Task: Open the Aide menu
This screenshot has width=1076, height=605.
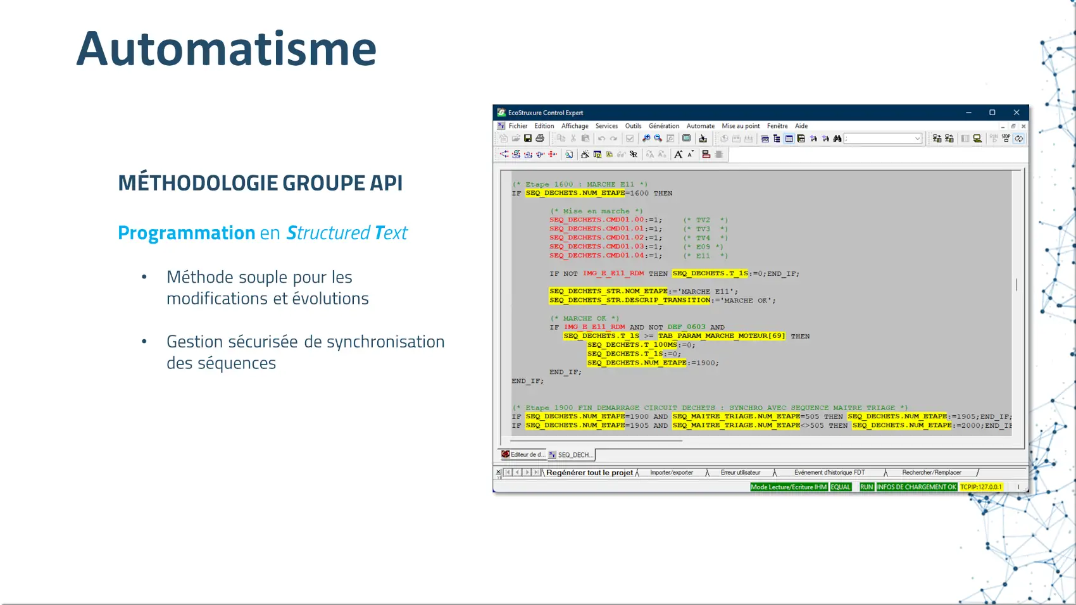Action: coord(801,126)
